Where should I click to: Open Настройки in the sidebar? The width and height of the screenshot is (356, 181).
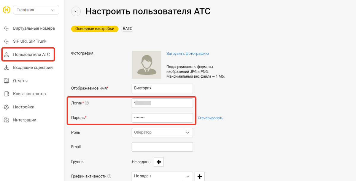[24, 107]
